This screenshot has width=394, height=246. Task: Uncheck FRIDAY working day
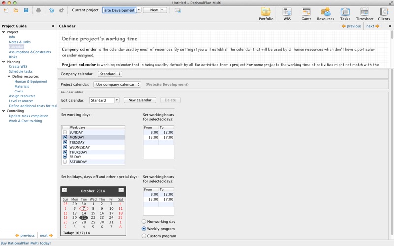coord(65,156)
